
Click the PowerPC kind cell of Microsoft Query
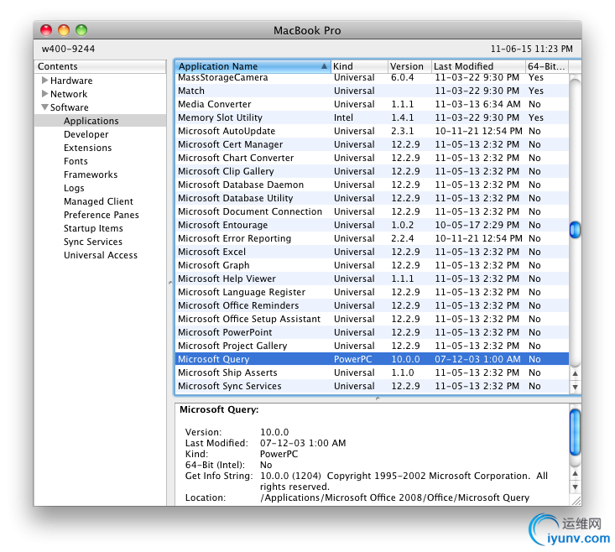click(x=352, y=359)
